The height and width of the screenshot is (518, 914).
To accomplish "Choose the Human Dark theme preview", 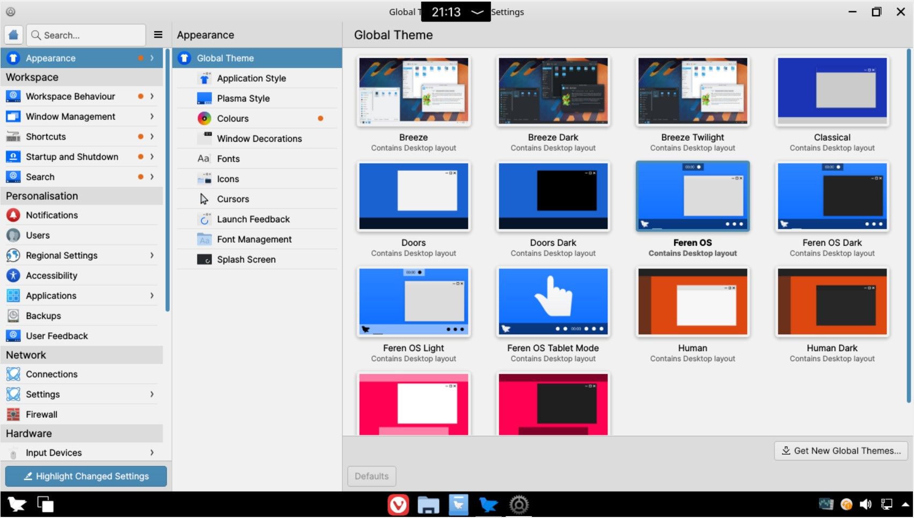I will pos(832,302).
